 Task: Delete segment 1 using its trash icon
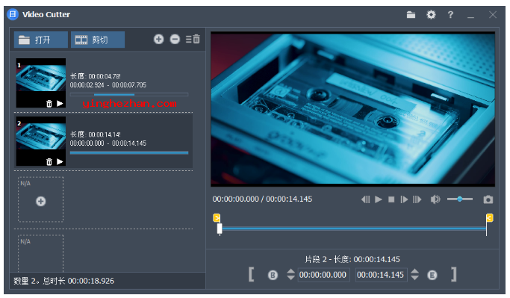(x=49, y=104)
